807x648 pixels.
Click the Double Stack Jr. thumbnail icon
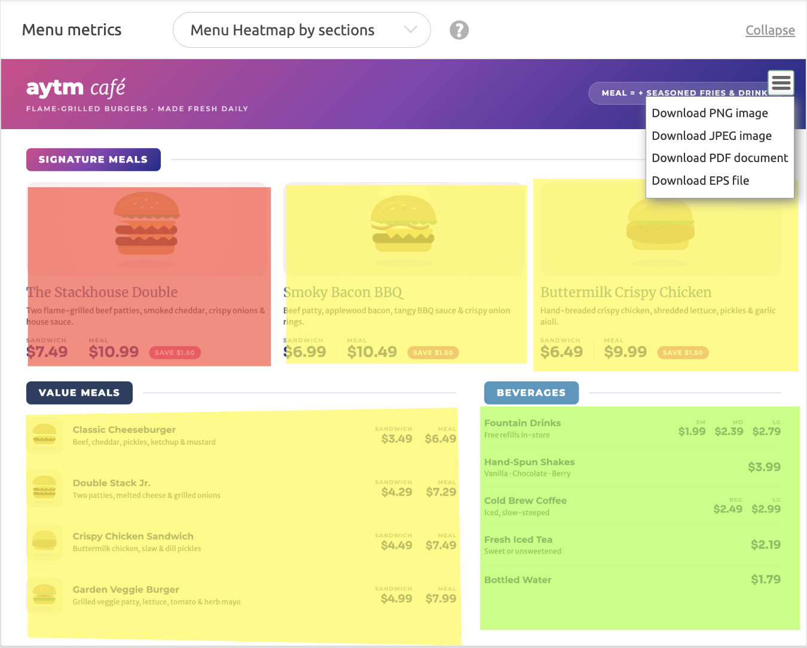click(x=45, y=488)
